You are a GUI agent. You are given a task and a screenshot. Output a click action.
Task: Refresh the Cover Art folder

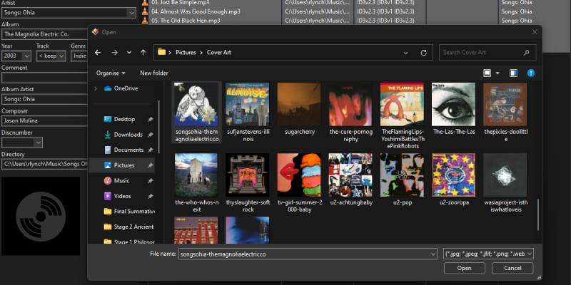(x=423, y=53)
